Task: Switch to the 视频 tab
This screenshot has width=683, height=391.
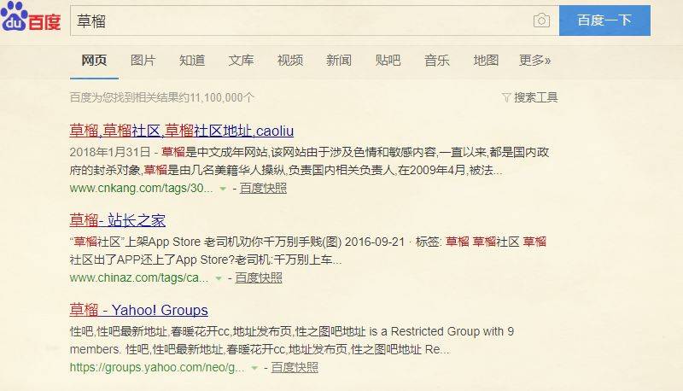Action: click(290, 61)
